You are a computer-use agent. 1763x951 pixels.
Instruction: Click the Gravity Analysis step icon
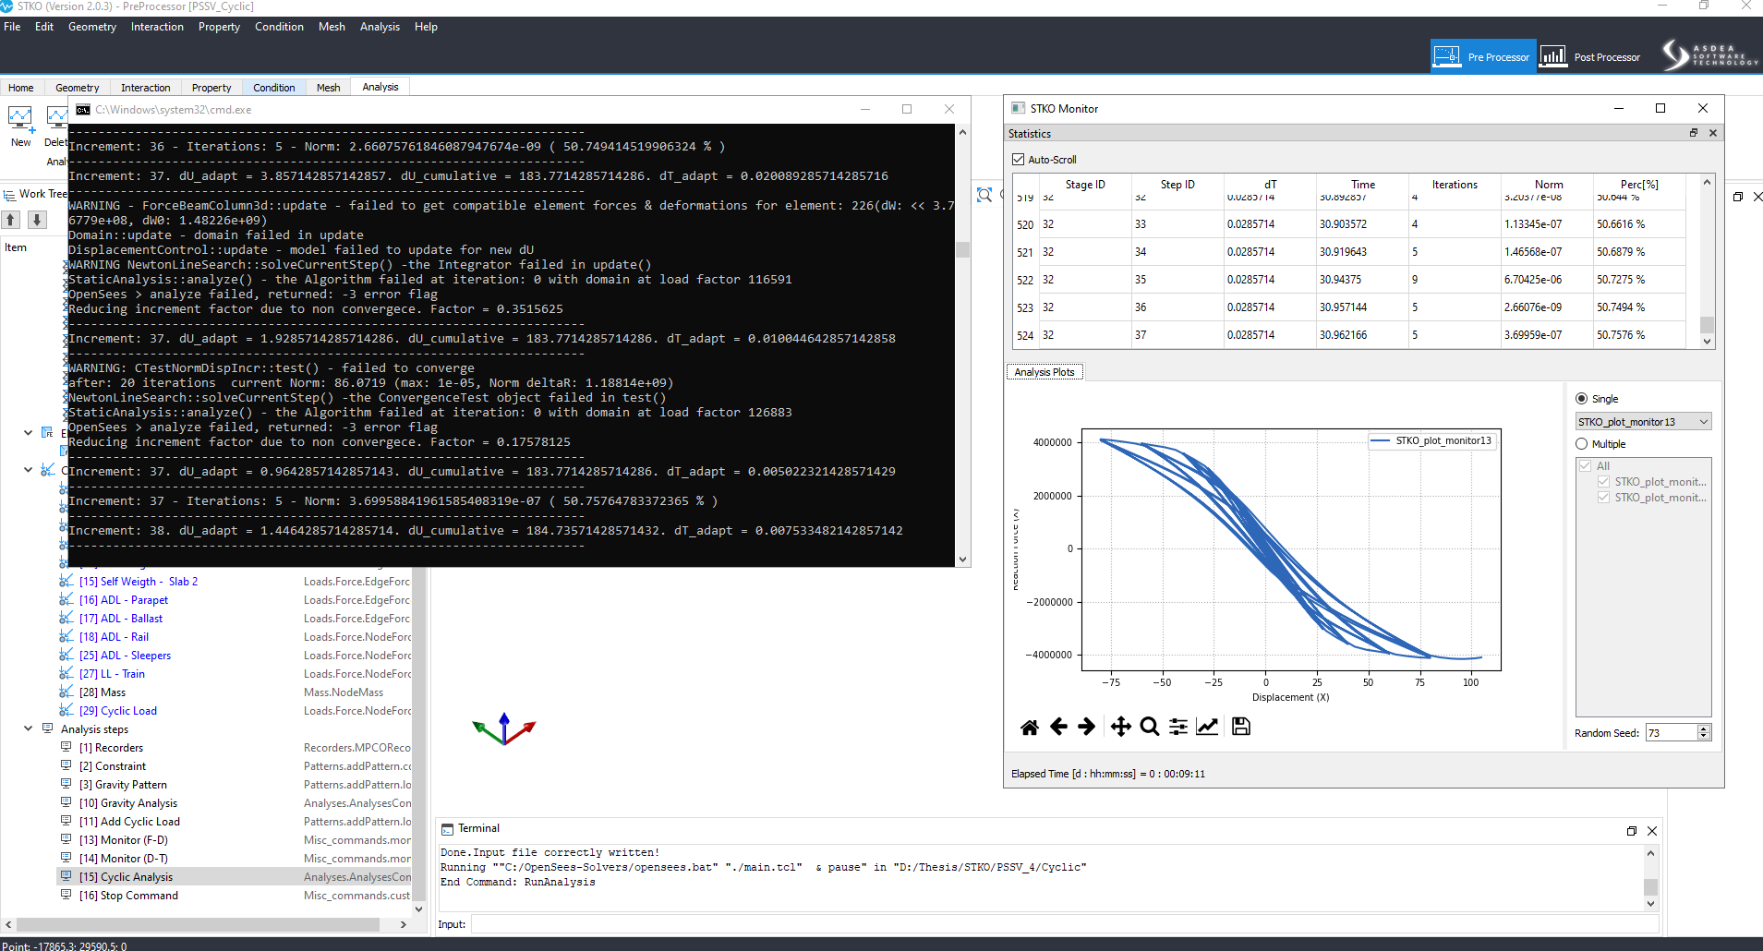click(x=66, y=802)
